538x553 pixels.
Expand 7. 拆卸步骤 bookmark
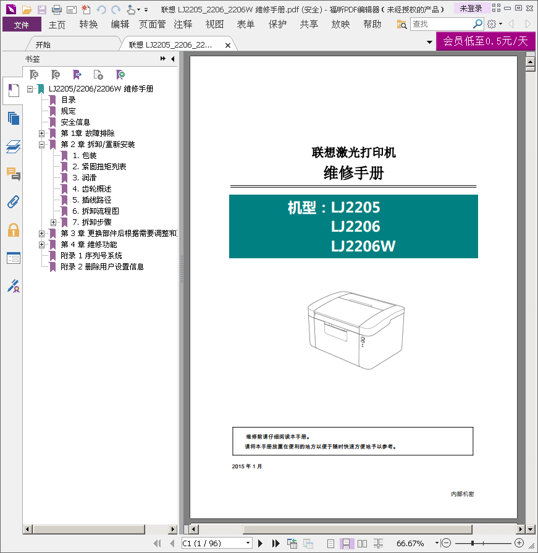(x=53, y=222)
